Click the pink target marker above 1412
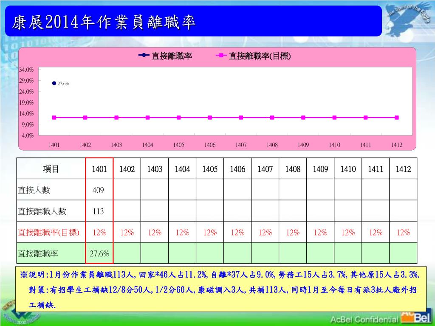 (397, 118)
